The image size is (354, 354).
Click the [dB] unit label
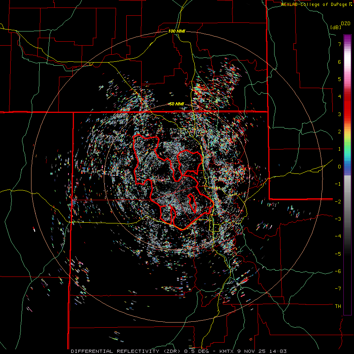336,27
